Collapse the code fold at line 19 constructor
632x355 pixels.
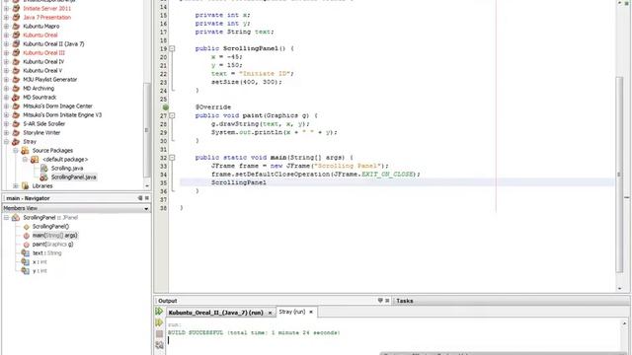click(x=172, y=48)
